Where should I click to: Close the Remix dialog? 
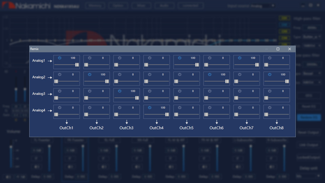(289, 49)
